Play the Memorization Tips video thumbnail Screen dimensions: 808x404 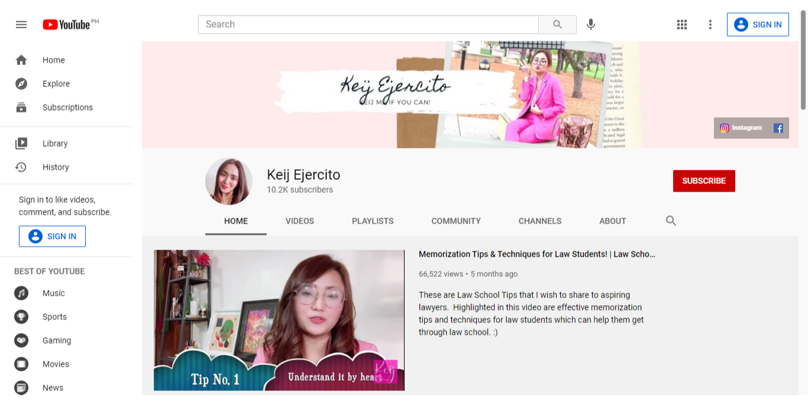click(x=279, y=320)
